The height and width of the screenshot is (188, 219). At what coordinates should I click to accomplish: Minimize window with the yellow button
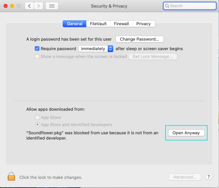[12, 6]
